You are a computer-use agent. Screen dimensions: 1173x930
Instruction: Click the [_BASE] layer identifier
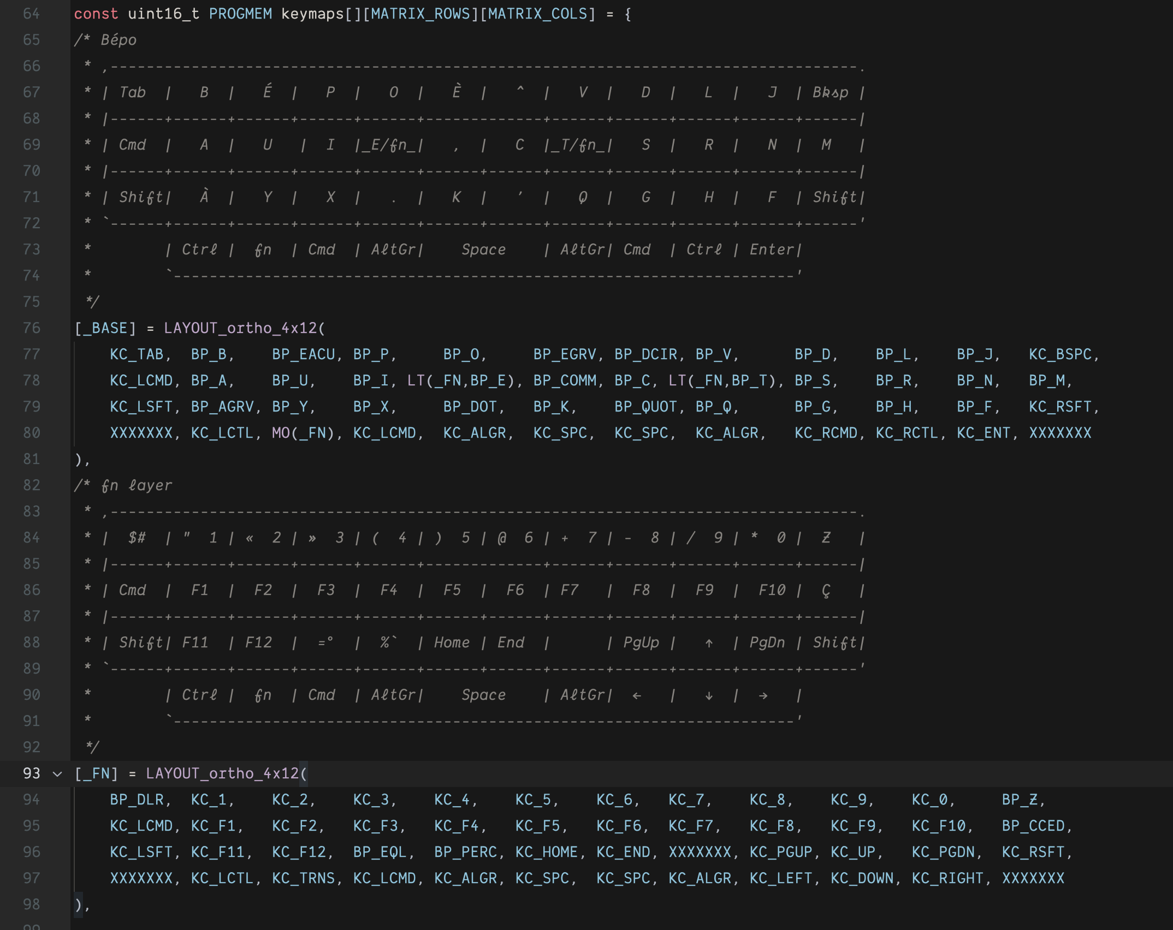105,328
